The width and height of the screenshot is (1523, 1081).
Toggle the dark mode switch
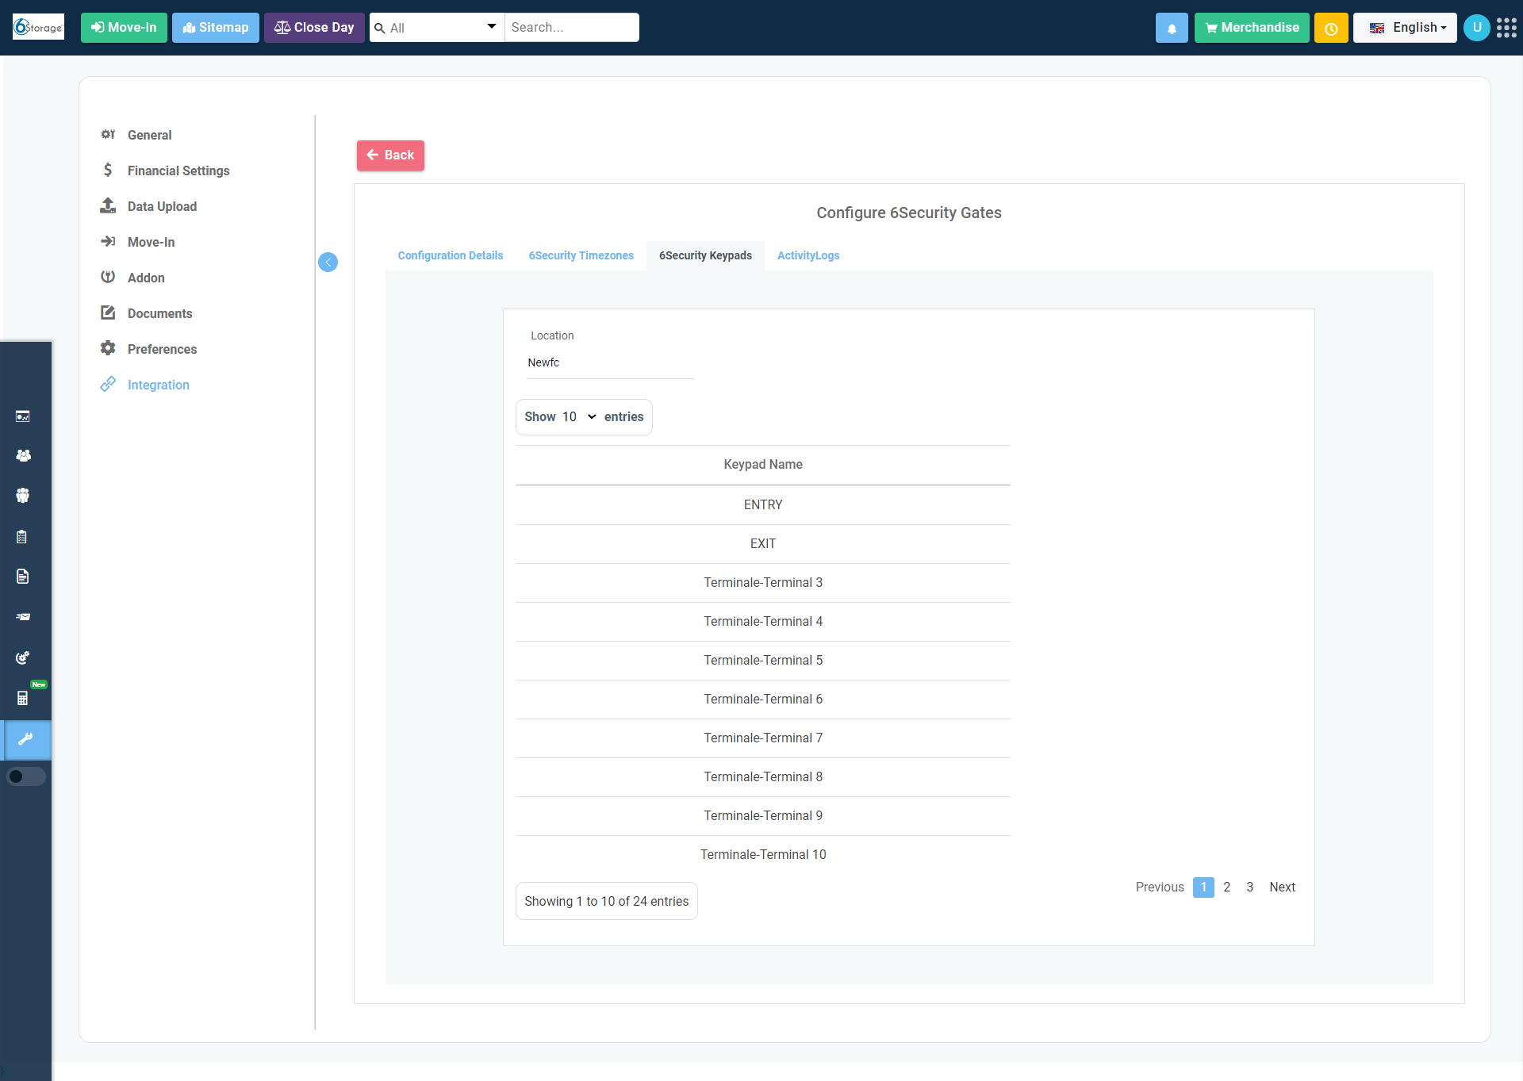click(x=26, y=776)
